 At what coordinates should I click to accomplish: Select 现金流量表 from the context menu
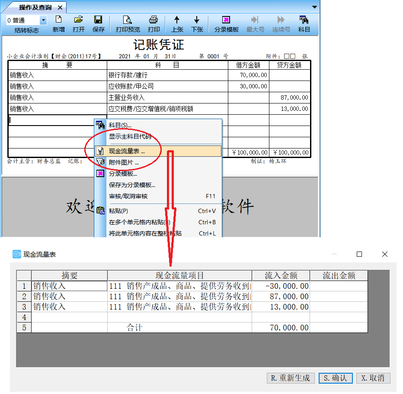point(127,152)
